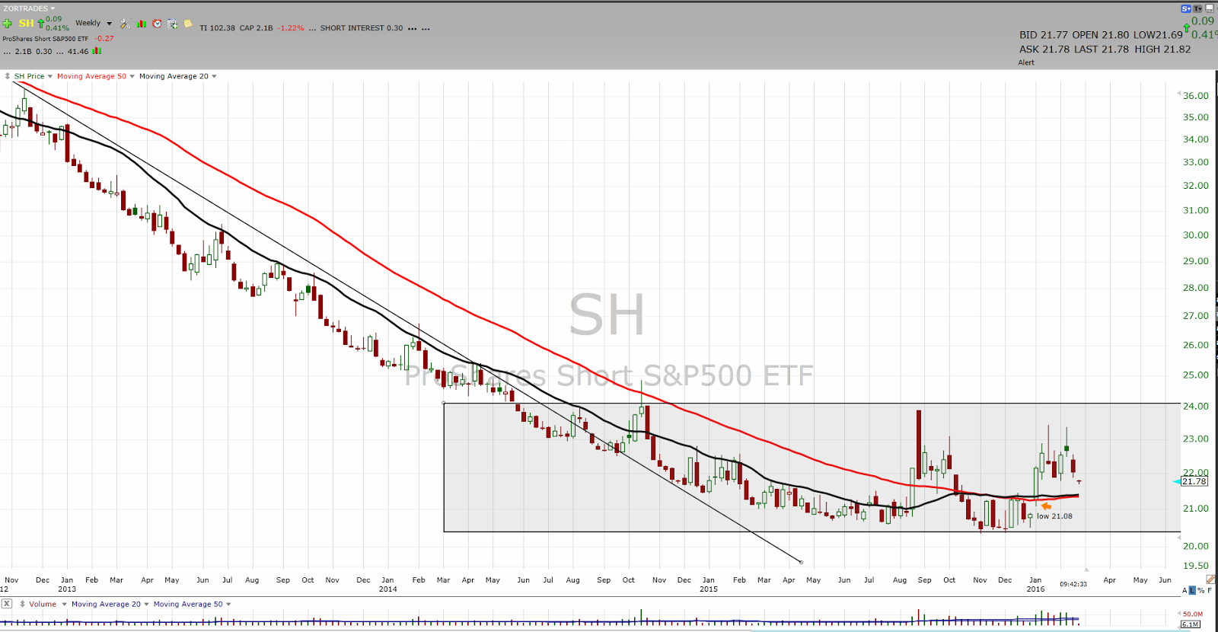1218x632 pixels.
Task: Click the ASK 21.78 quote
Action: point(1044,49)
